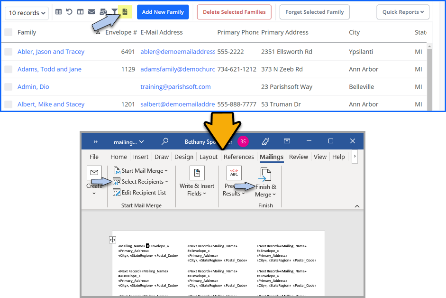Click the search magnifier in Word title bar
The height and width of the screenshot is (298, 446).
tap(165, 141)
